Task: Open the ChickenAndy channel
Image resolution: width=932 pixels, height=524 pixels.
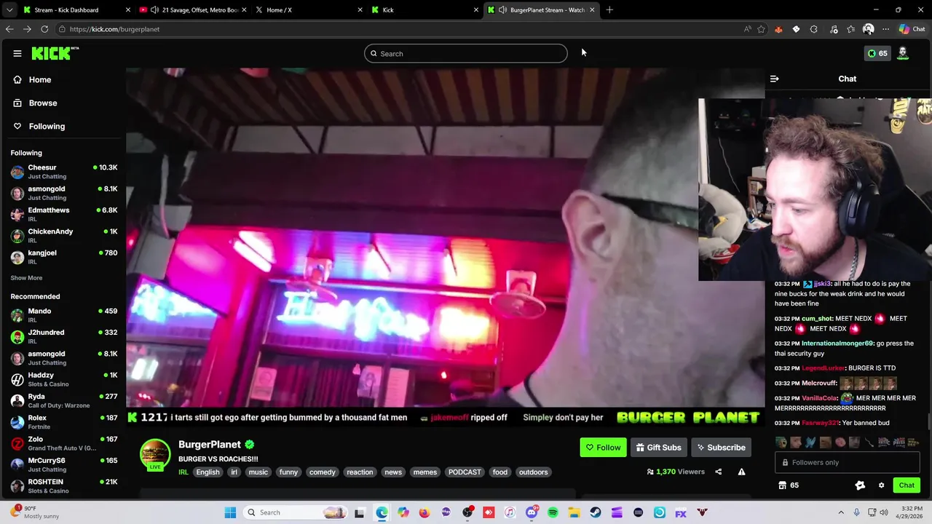Action: pyautogui.click(x=64, y=236)
